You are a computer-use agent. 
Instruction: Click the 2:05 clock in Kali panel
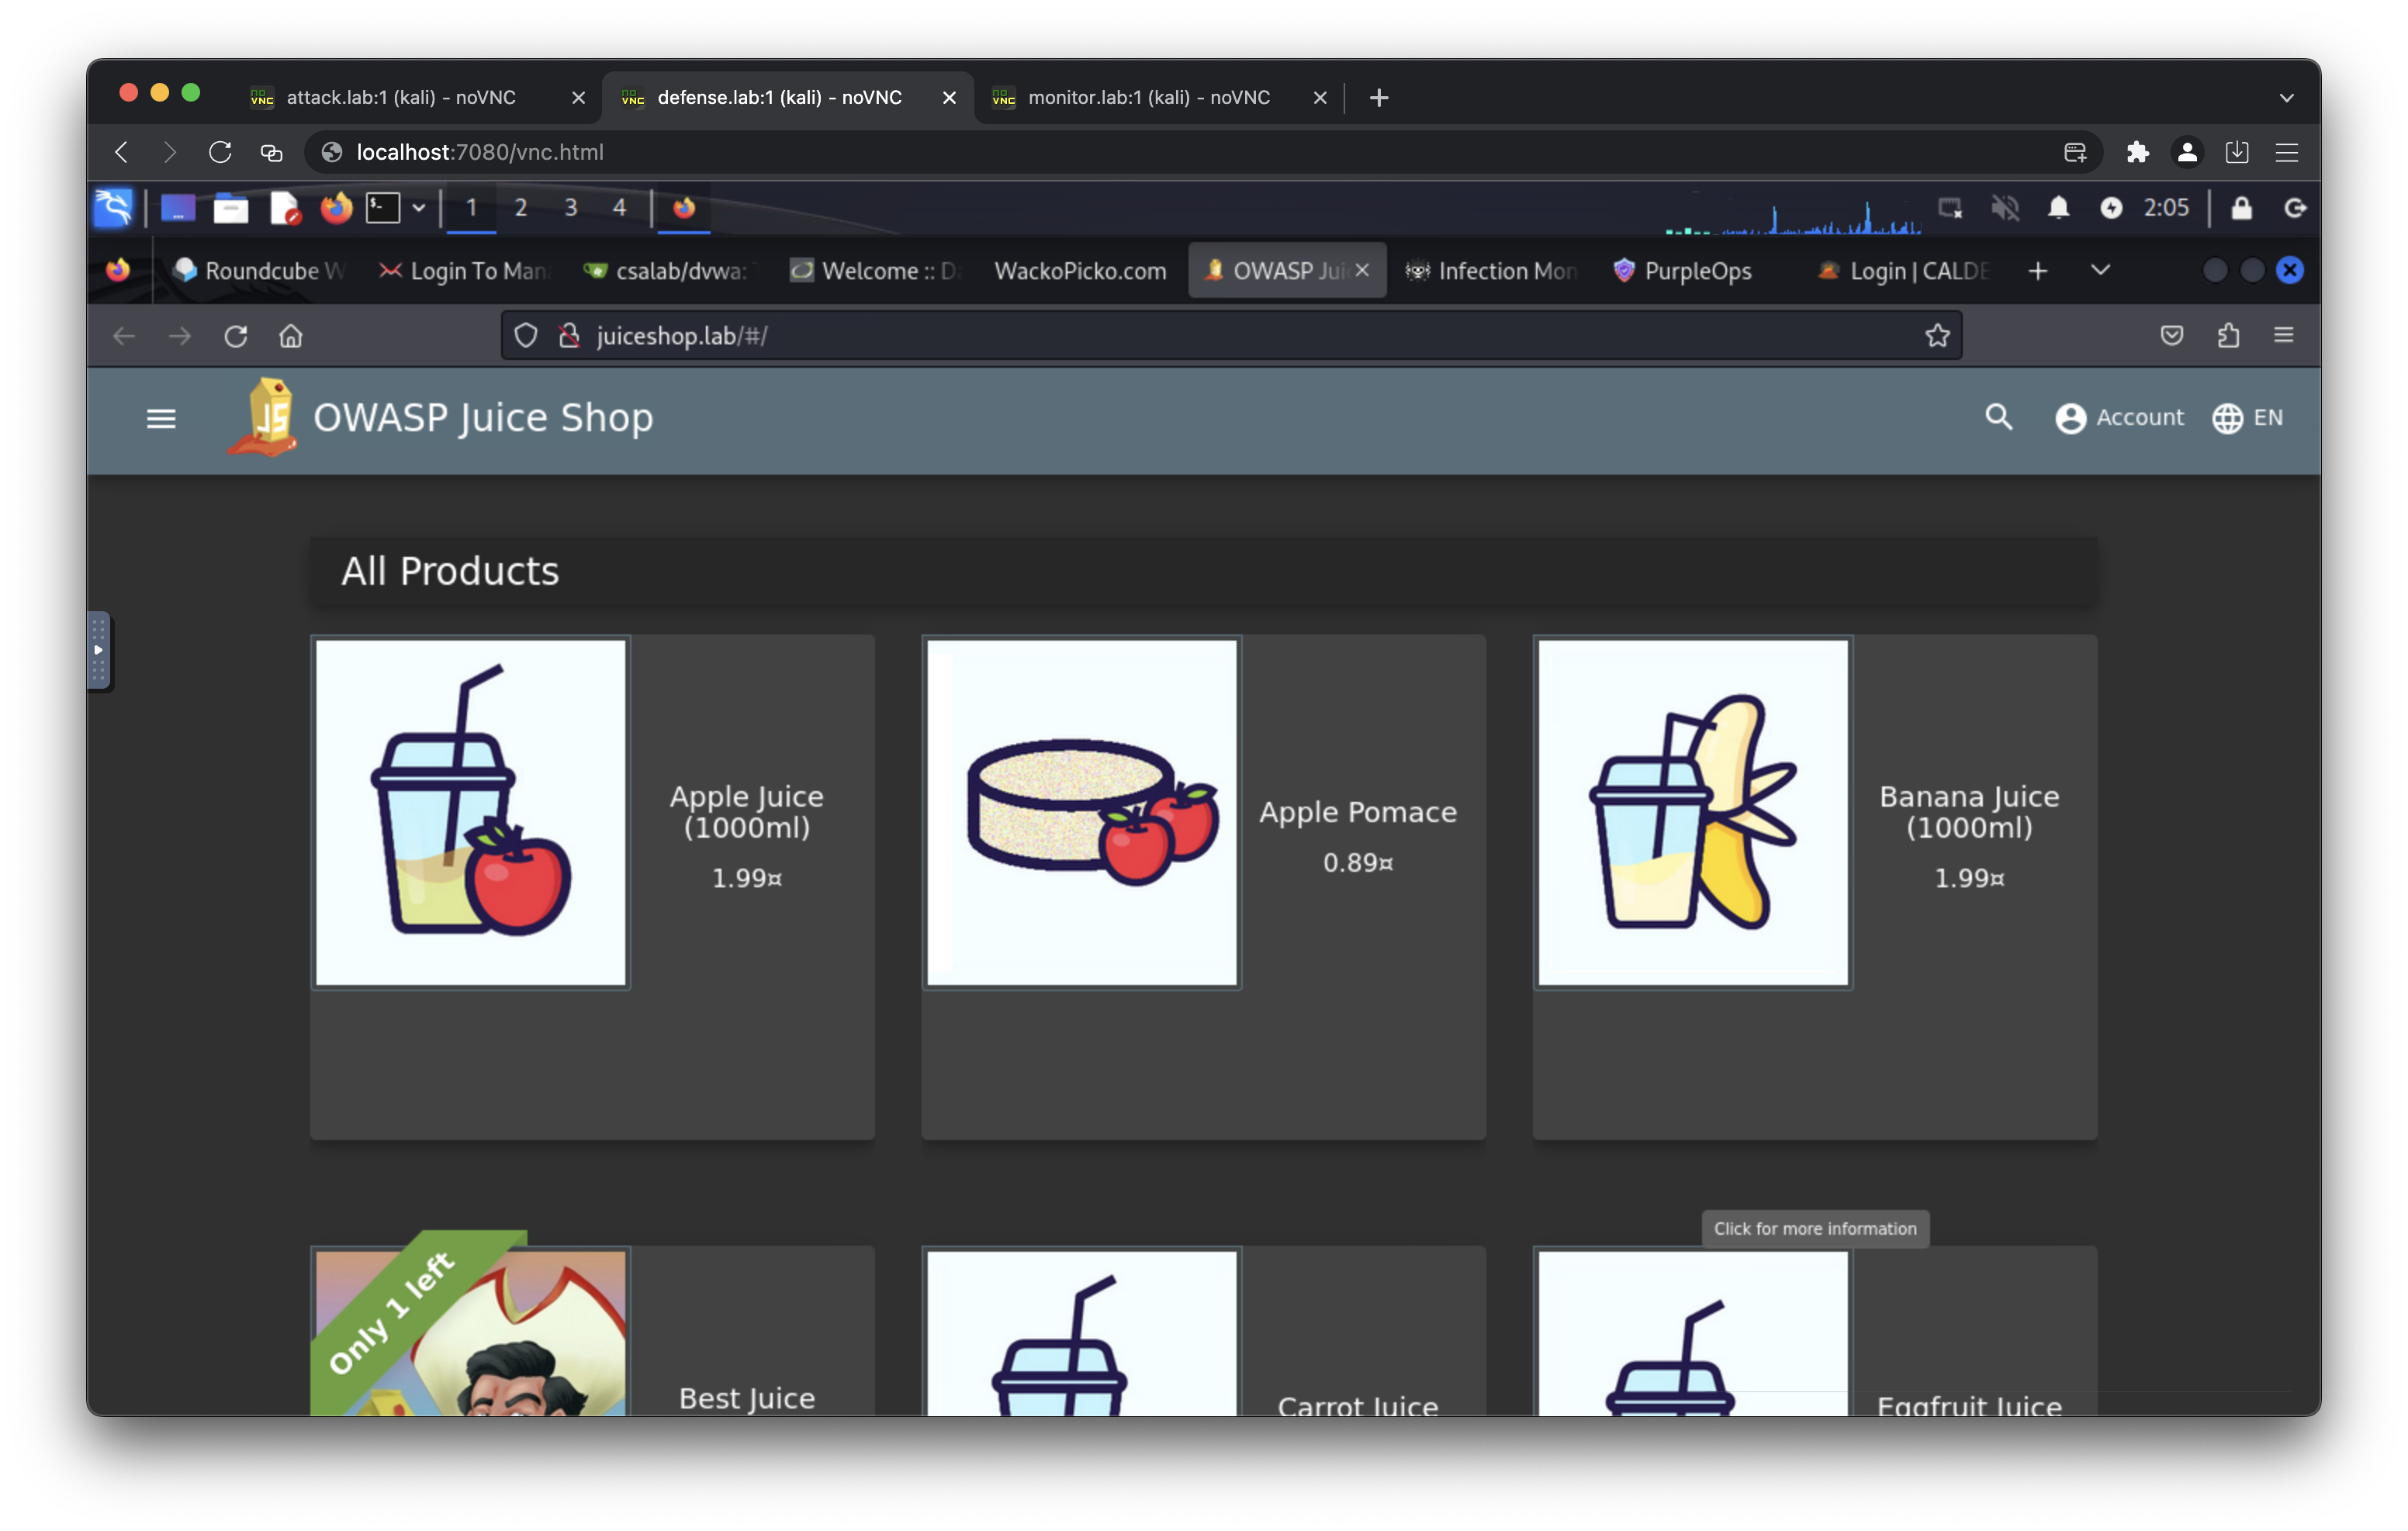click(2166, 208)
